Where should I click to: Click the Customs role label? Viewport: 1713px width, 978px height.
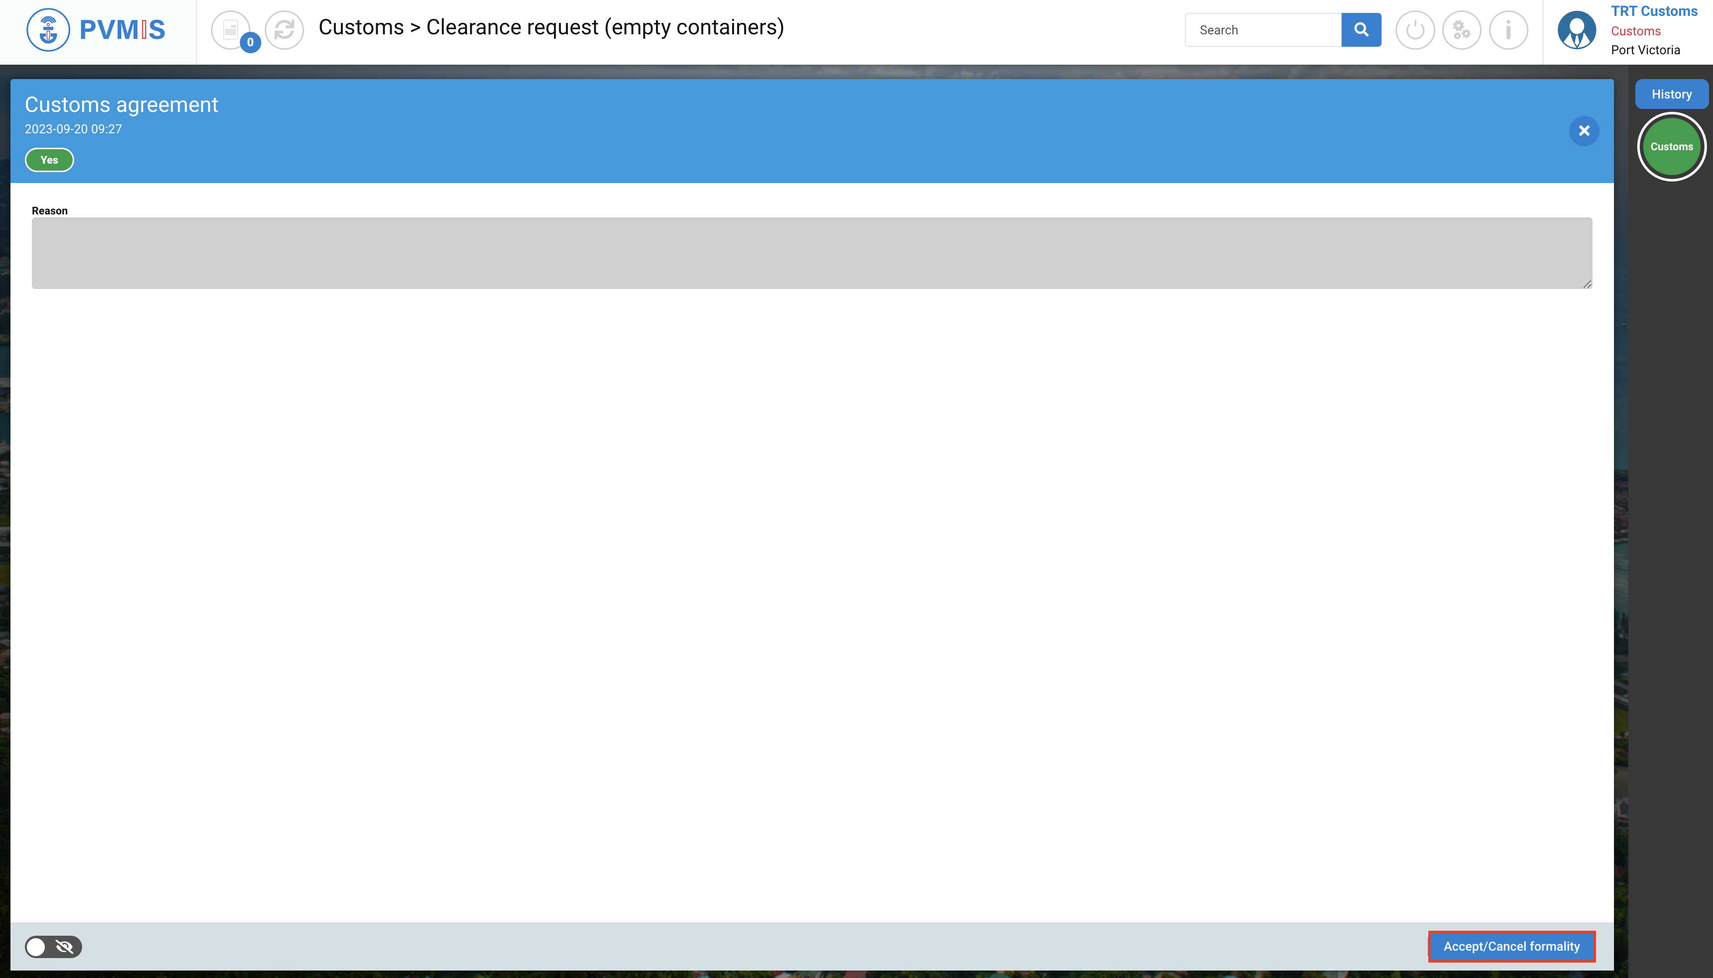tap(1636, 31)
